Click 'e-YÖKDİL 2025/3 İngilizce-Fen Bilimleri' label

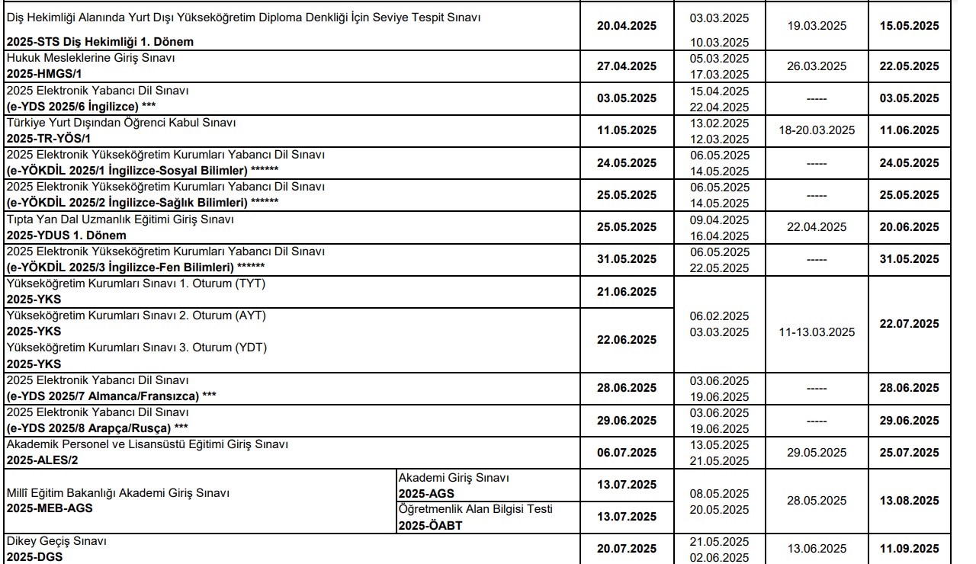(x=135, y=268)
